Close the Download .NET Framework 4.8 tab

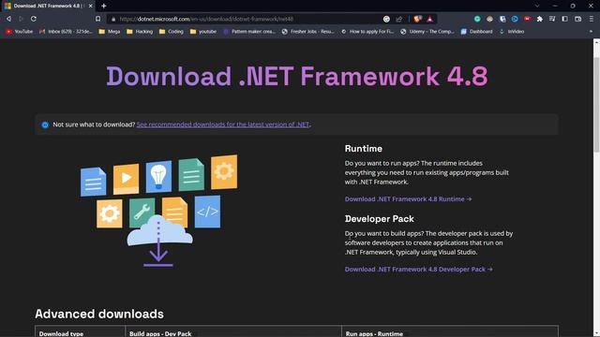90,6
